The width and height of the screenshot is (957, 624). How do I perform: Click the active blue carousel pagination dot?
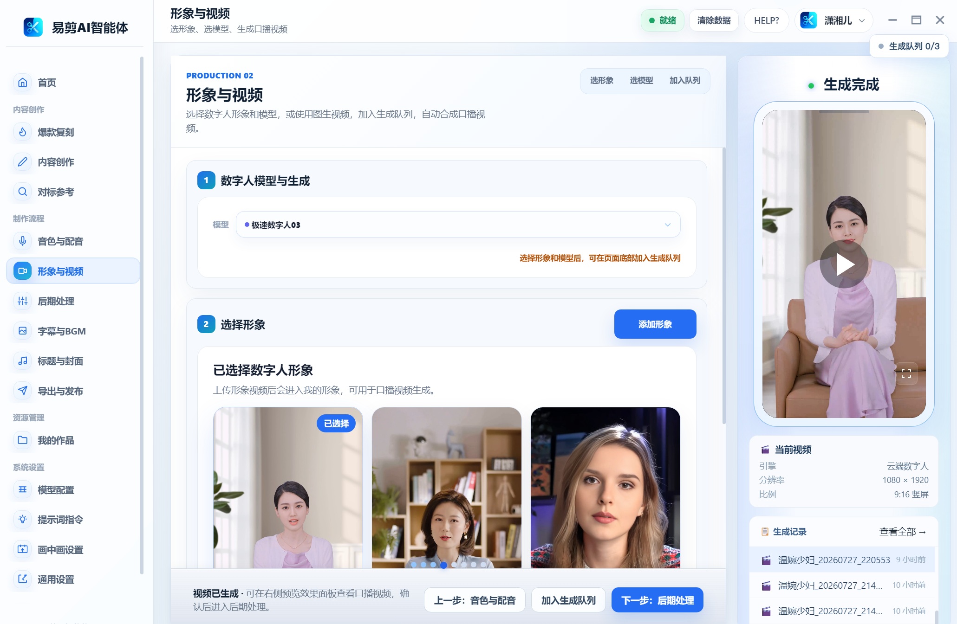[443, 565]
